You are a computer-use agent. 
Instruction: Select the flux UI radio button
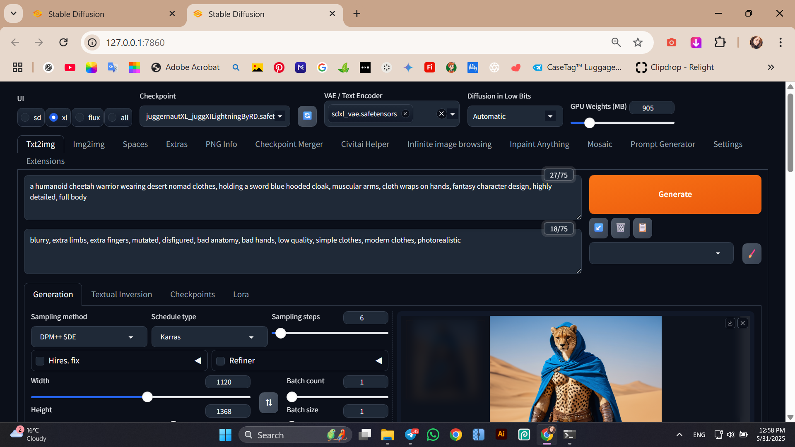pos(80,118)
